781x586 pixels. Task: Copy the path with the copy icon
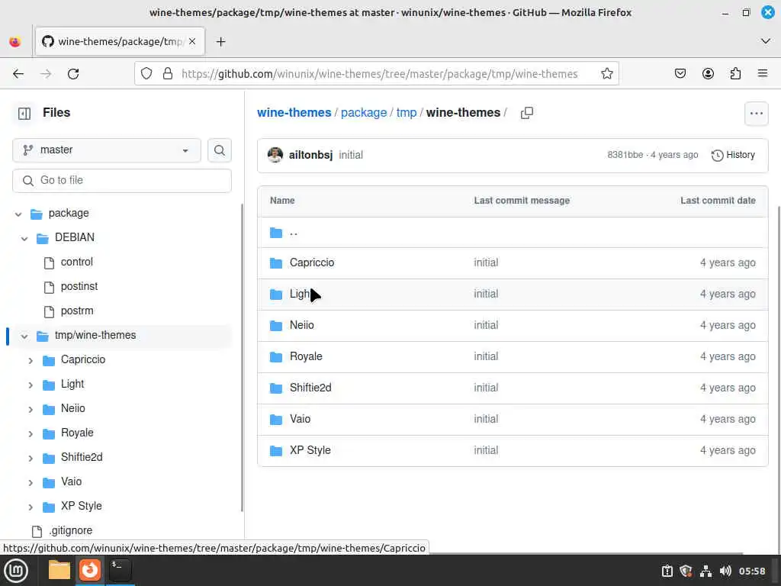(x=526, y=113)
